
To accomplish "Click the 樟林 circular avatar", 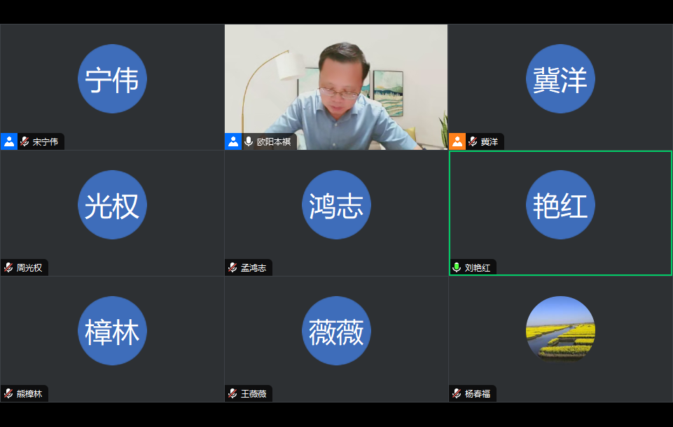I will click(112, 330).
